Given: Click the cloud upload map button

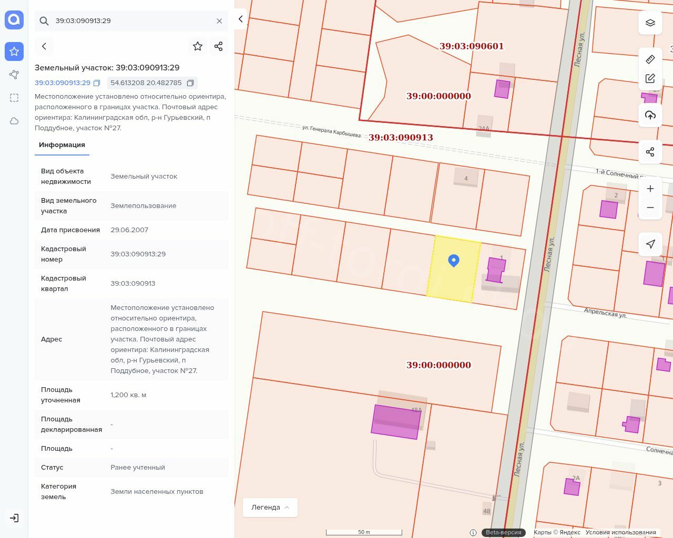Looking at the screenshot, I should [650, 115].
